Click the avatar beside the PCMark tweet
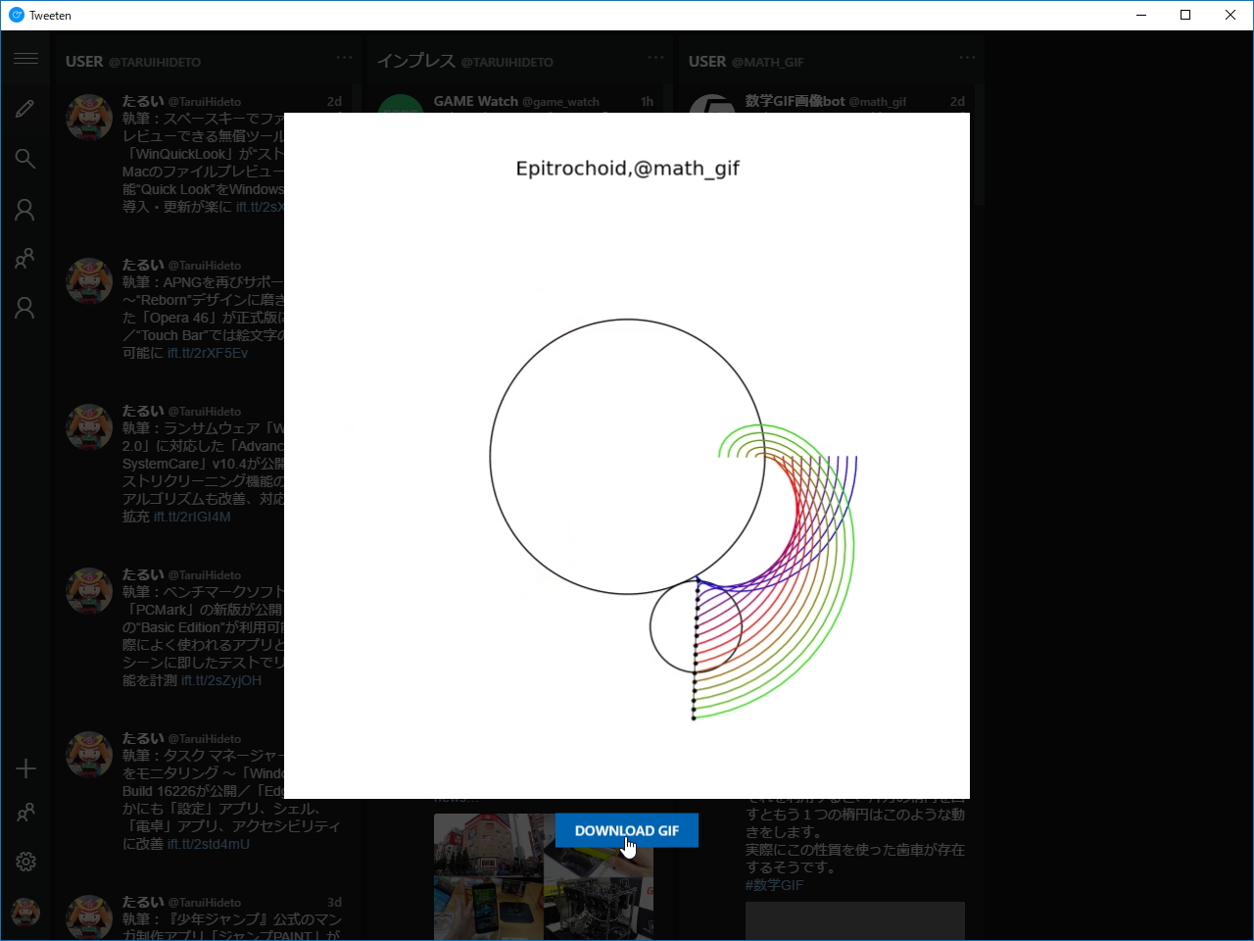This screenshot has height=941, width=1254. (89, 591)
